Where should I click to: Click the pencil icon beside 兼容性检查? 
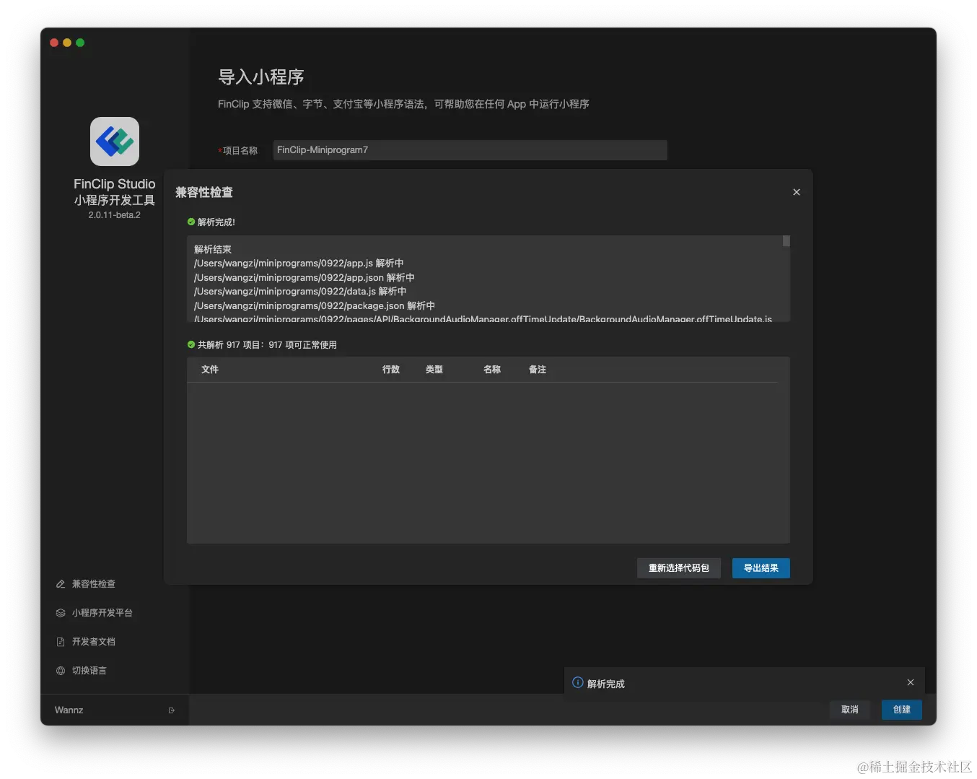61,584
